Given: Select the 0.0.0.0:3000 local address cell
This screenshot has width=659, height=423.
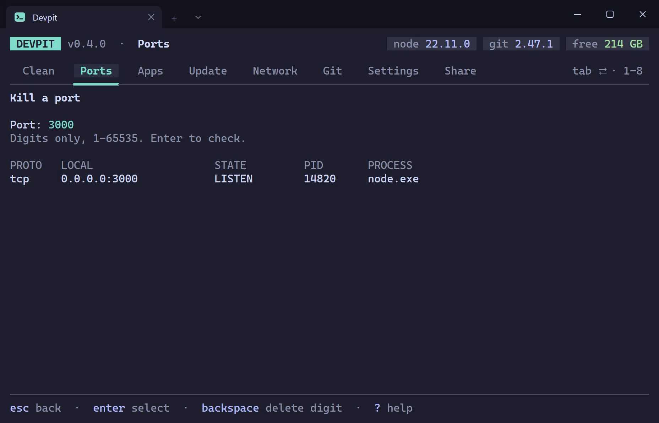Looking at the screenshot, I should click(99, 179).
